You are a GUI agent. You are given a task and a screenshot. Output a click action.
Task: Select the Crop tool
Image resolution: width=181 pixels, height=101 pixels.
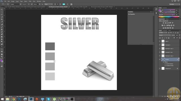[x=2, y=19]
